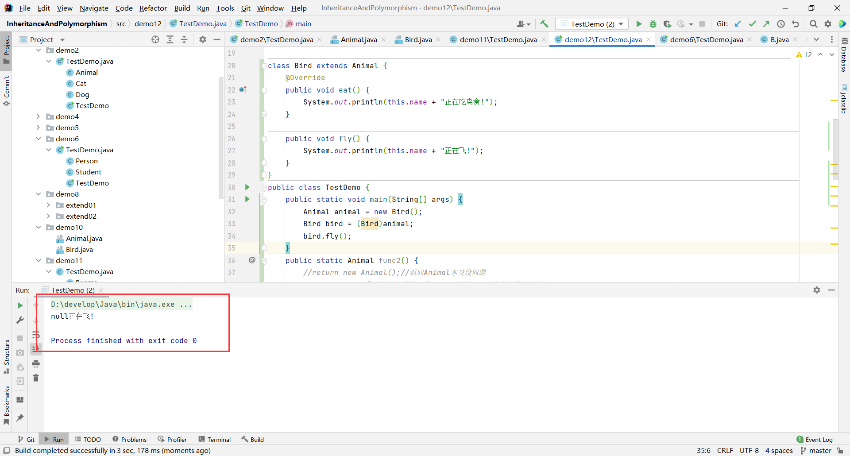Run class TestDemo from gutter at line 30

click(x=247, y=187)
